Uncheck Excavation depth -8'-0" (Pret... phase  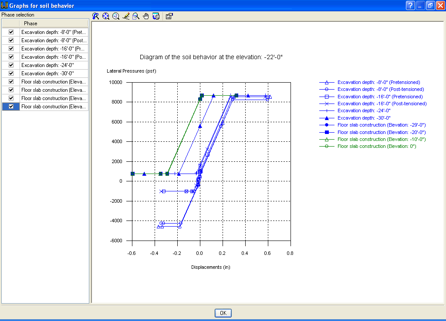[x=11, y=32]
